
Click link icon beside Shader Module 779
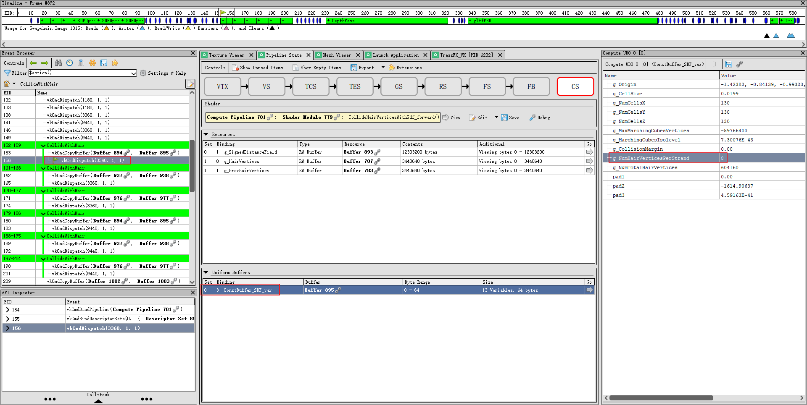click(337, 117)
